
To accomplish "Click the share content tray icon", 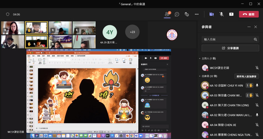I will click(x=231, y=14).
